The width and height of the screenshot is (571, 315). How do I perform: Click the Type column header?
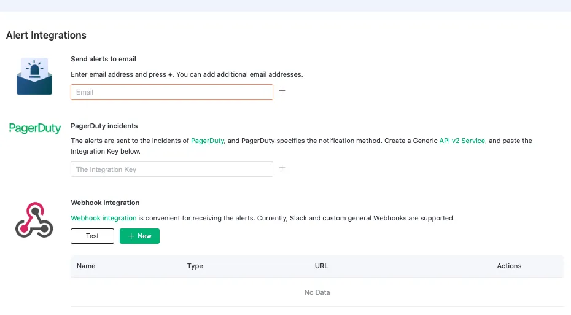pyautogui.click(x=195, y=266)
